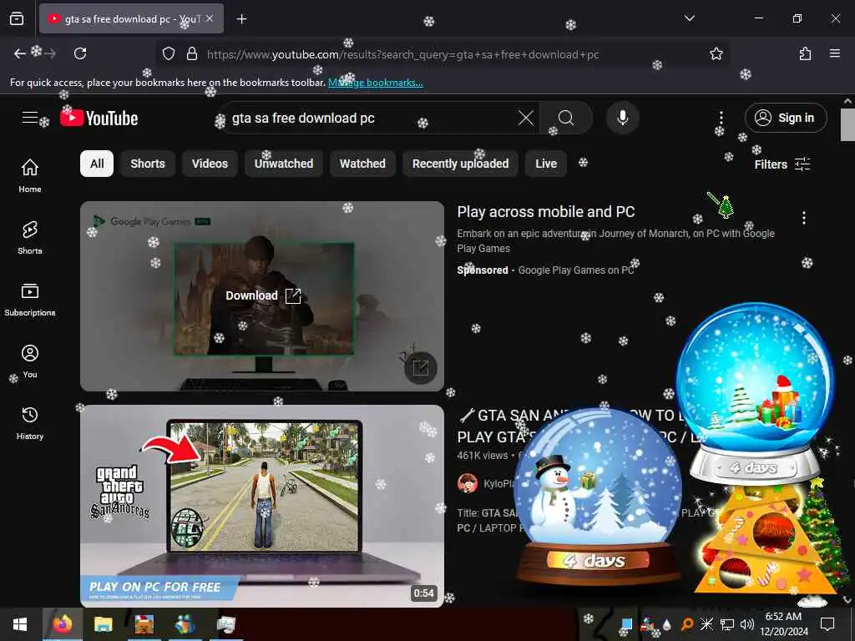Open the Filters options

[782, 164]
